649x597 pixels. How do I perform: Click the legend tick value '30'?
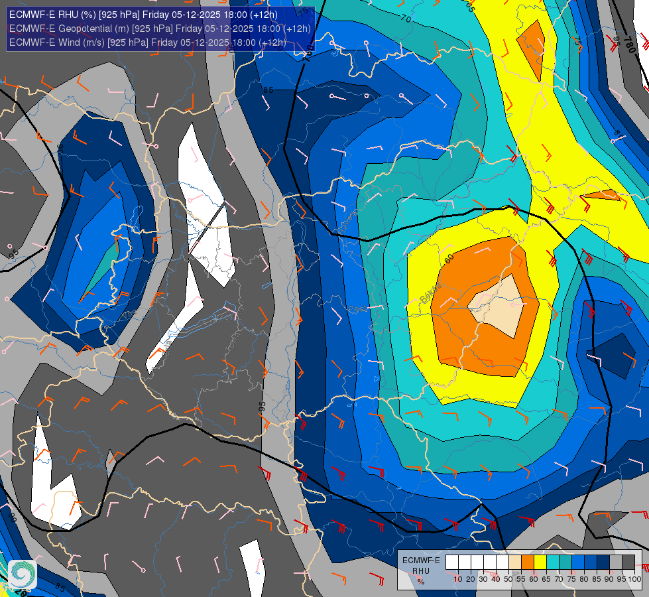(x=483, y=579)
